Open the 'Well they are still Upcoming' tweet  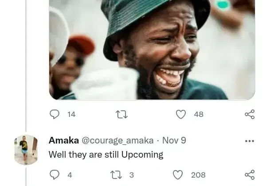(x=106, y=155)
